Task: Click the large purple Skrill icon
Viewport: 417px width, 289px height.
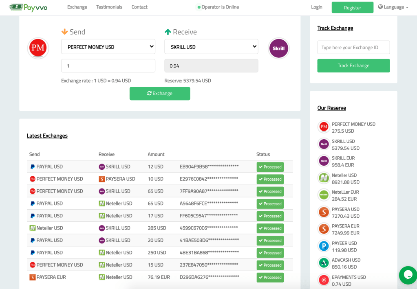Action: tap(279, 48)
